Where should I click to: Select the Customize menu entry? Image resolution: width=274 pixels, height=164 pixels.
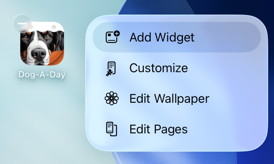[158, 68]
